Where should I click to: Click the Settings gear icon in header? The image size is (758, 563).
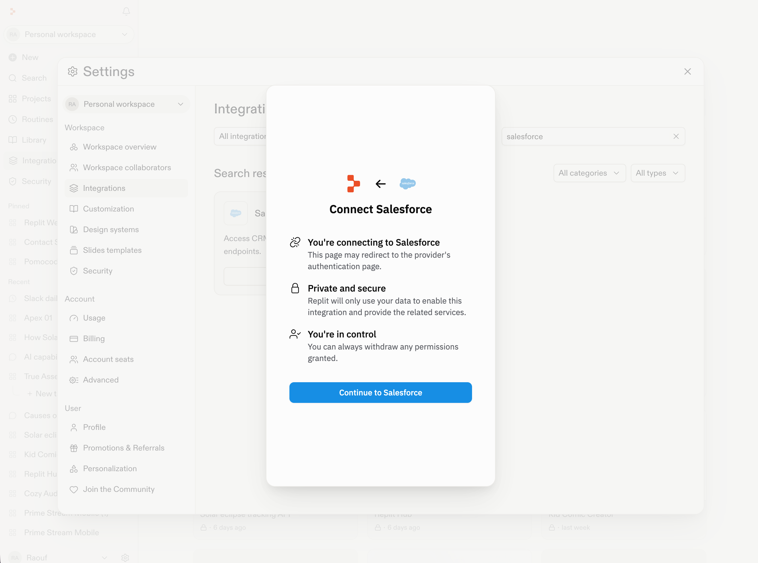73,71
